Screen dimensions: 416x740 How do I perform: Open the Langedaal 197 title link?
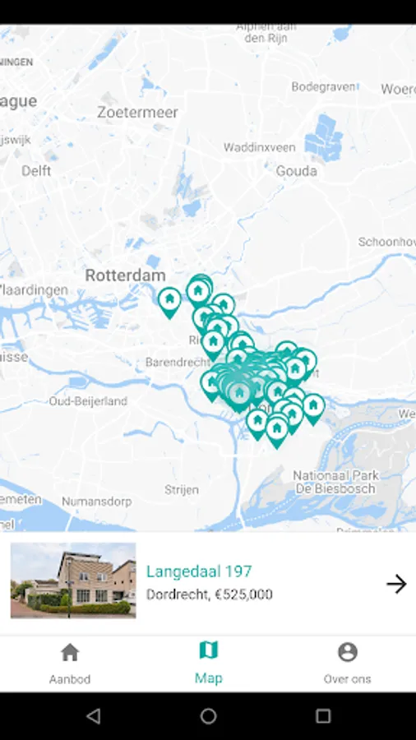[x=199, y=571]
